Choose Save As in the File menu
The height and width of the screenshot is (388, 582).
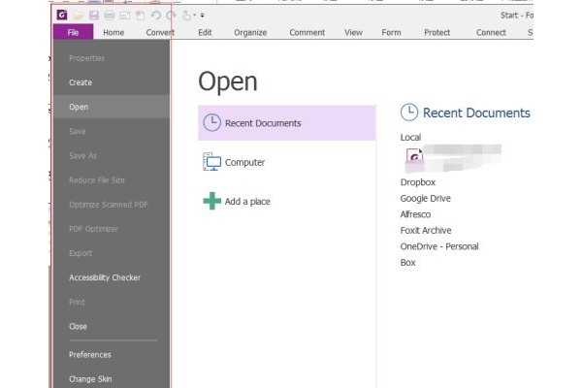click(x=112, y=155)
